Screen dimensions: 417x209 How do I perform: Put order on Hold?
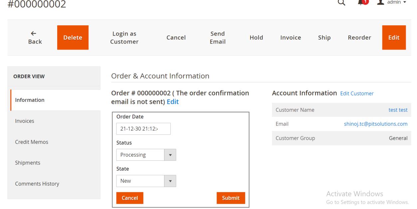(256, 38)
